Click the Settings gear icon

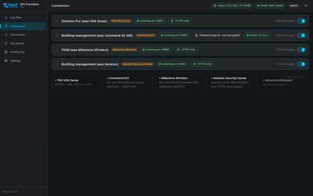(6, 61)
